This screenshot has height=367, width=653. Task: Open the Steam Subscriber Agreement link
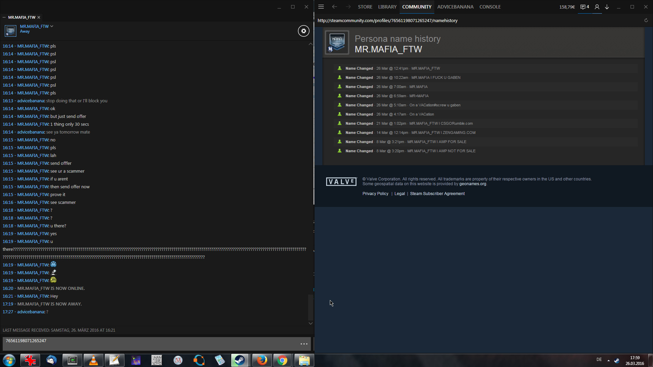(437, 194)
